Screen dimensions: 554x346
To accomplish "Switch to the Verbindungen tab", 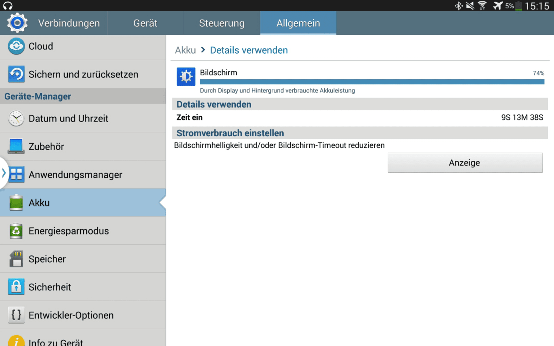I will point(69,23).
